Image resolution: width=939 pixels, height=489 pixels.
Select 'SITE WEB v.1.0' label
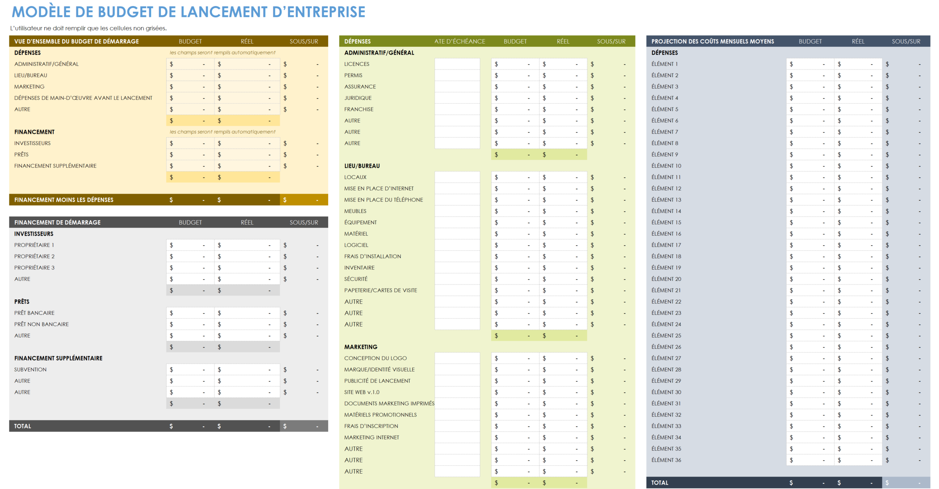point(362,392)
